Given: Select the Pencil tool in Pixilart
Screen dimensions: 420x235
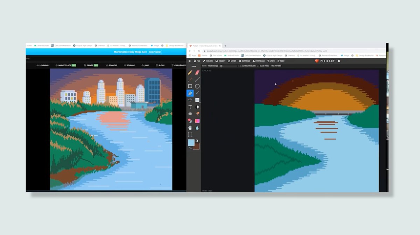Looking at the screenshot, I should (190, 72).
